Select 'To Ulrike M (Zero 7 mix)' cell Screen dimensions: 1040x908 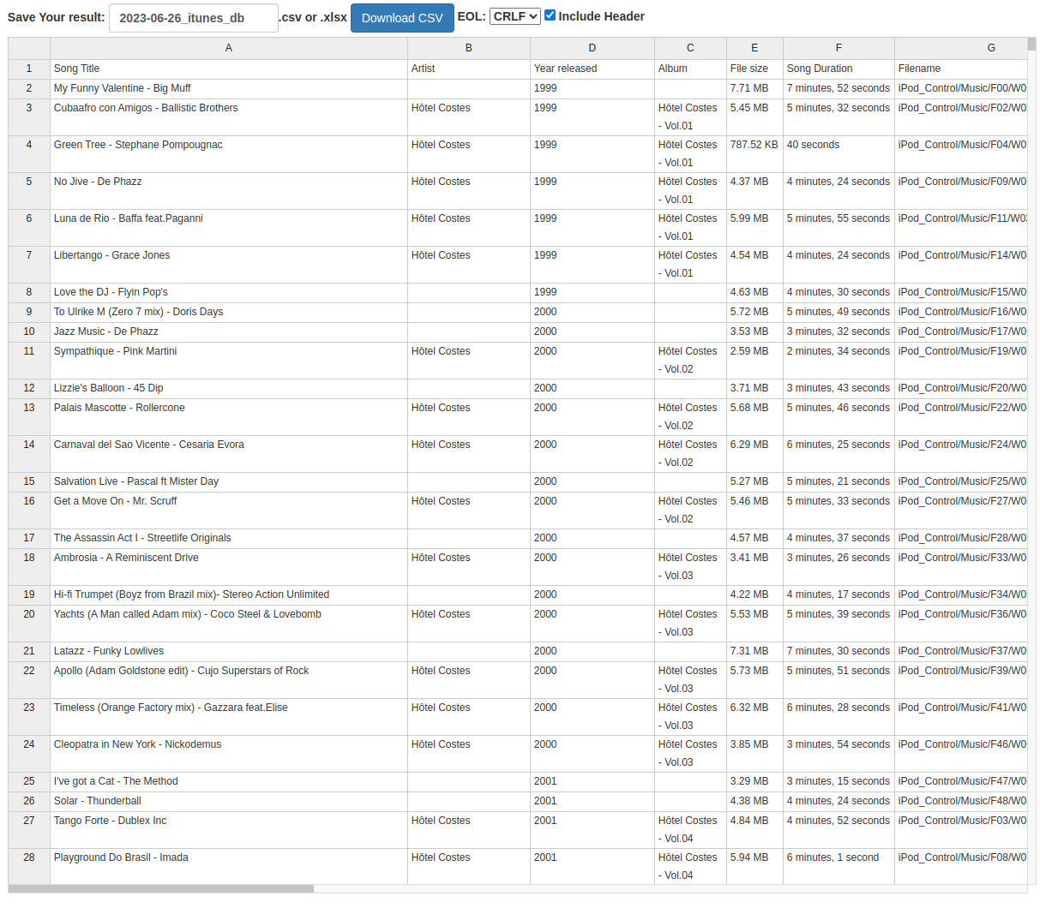pyautogui.click(x=229, y=313)
